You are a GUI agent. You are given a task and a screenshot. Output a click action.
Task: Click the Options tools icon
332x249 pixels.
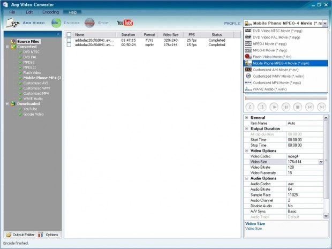[41, 235]
